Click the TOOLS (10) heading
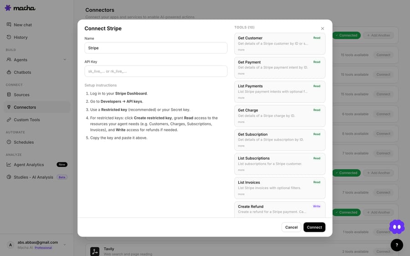Viewport: 410px width, 256px height. (x=244, y=27)
